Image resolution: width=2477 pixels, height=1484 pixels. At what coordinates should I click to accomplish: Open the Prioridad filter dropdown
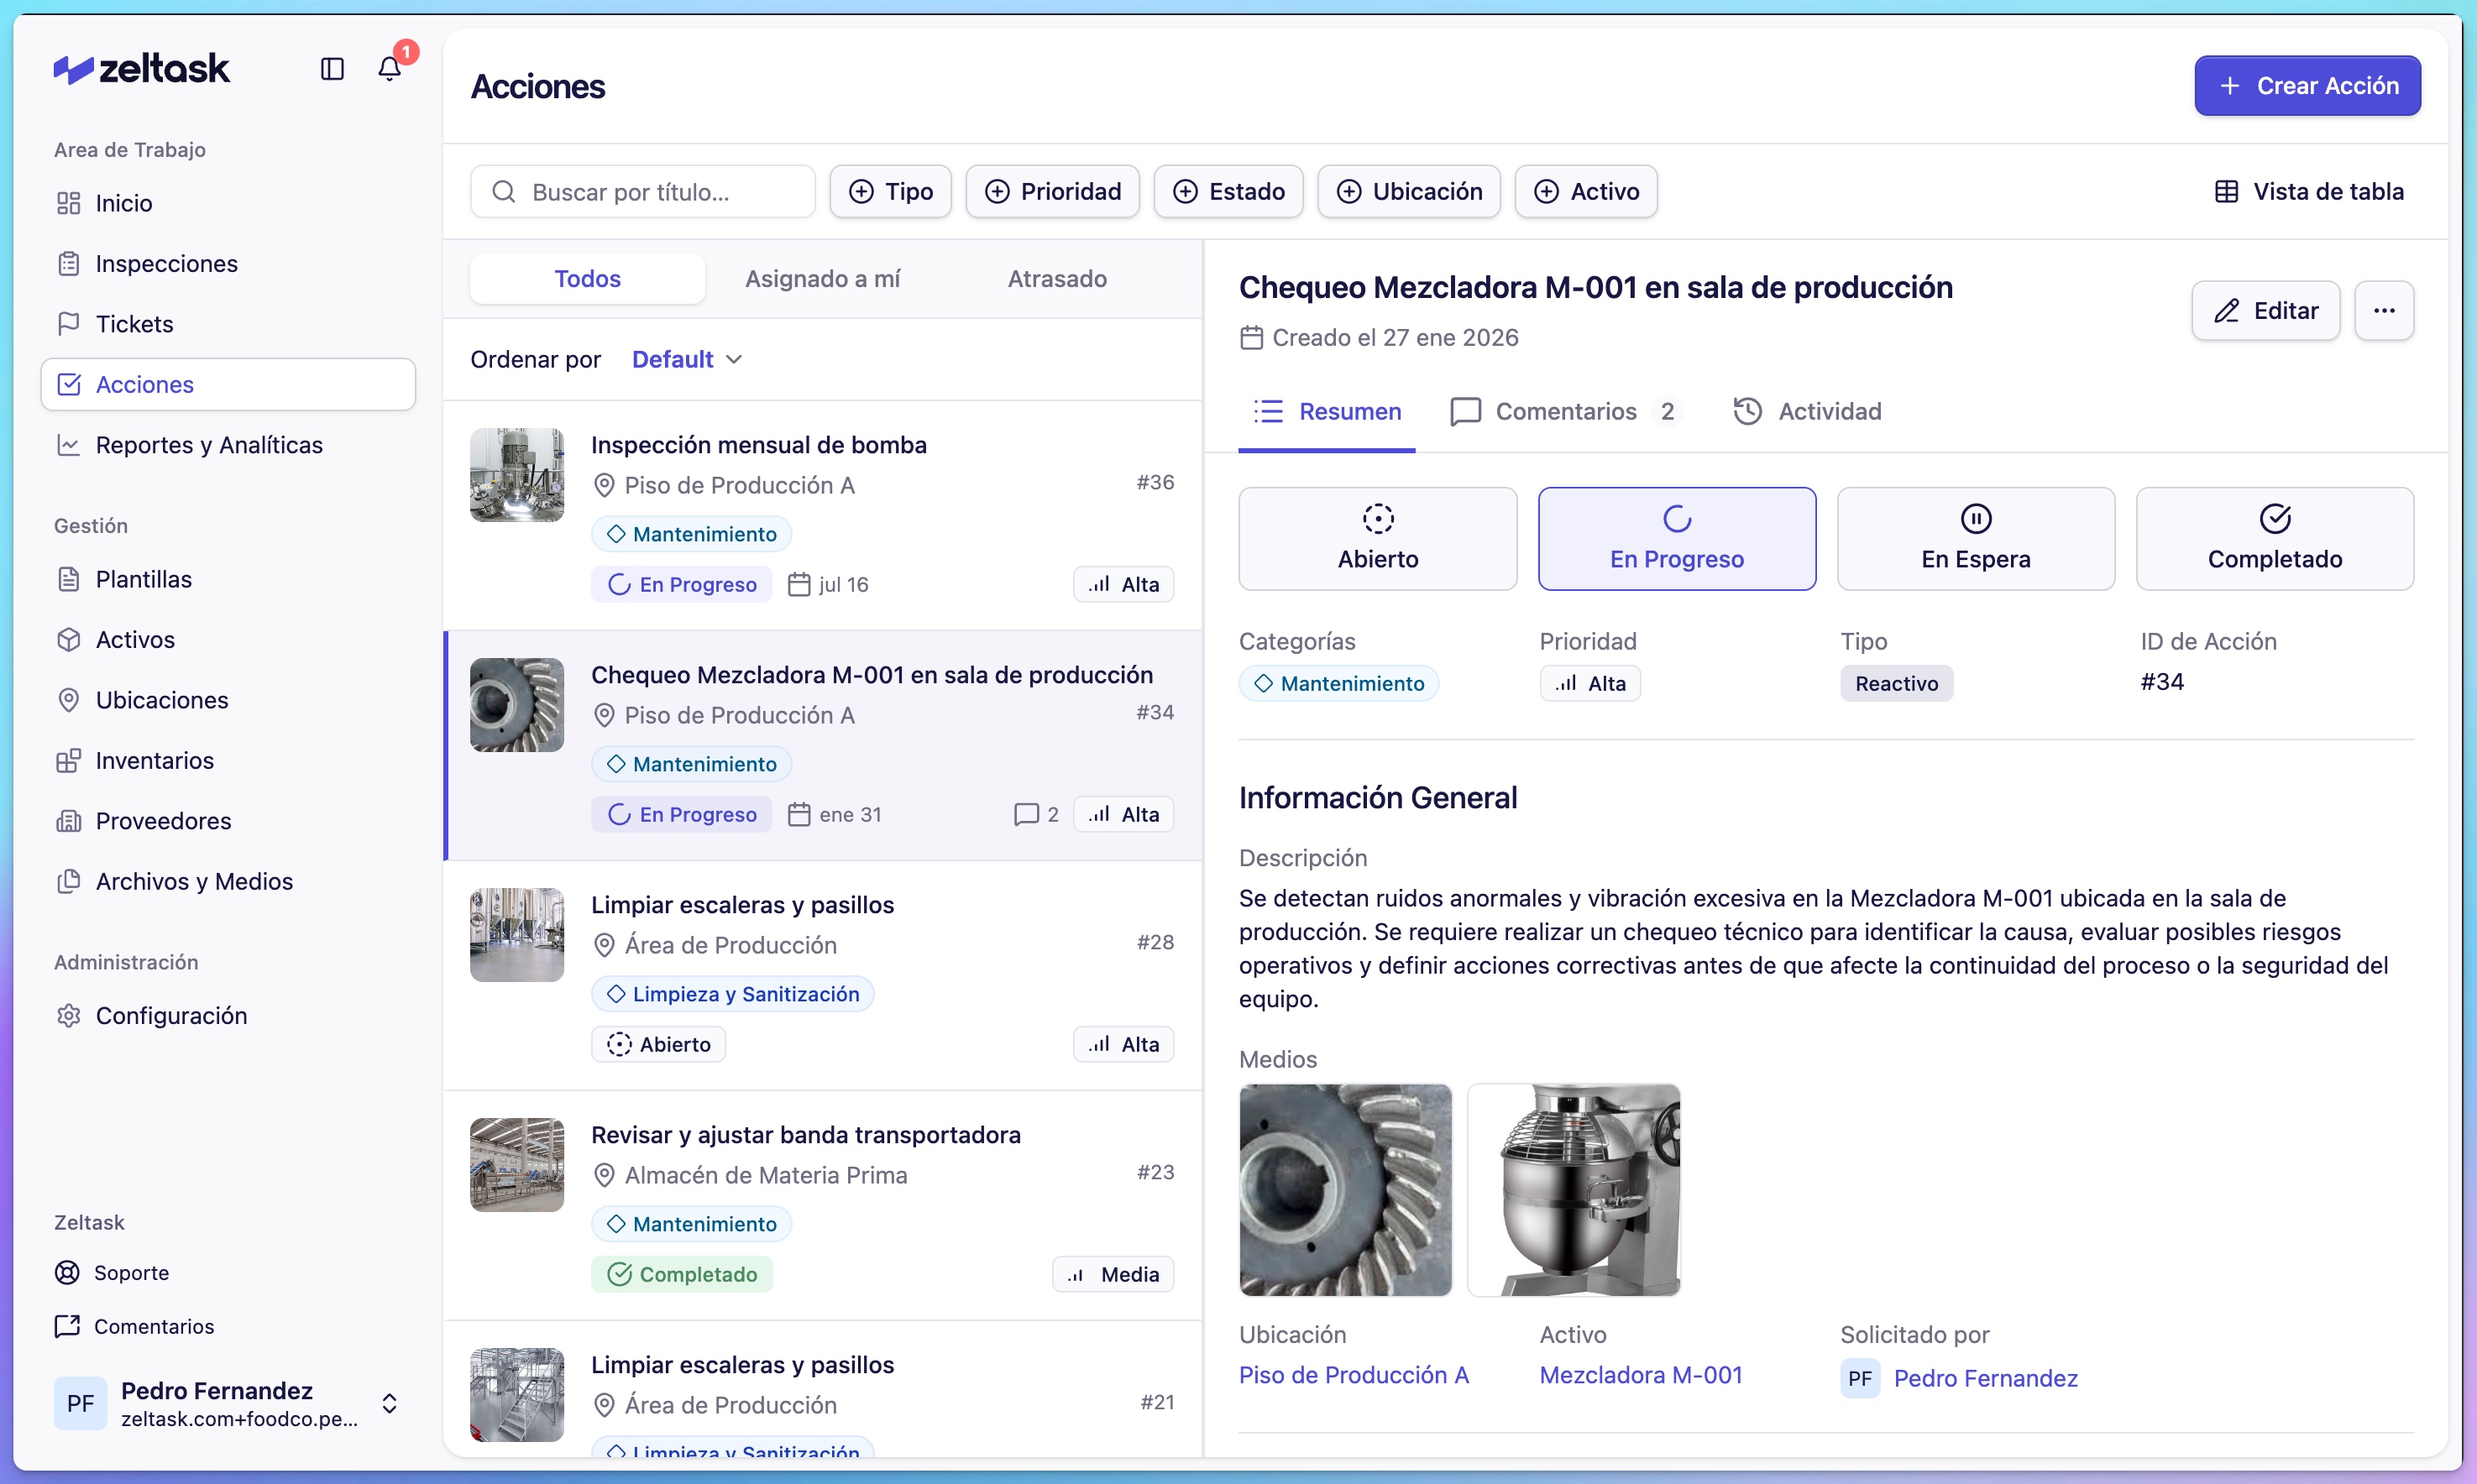coord(1052,191)
